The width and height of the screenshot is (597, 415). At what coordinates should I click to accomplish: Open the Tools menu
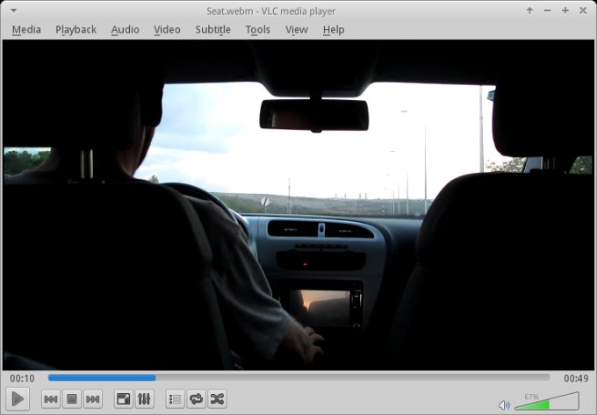pyautogui.click(x=258, y=30)
